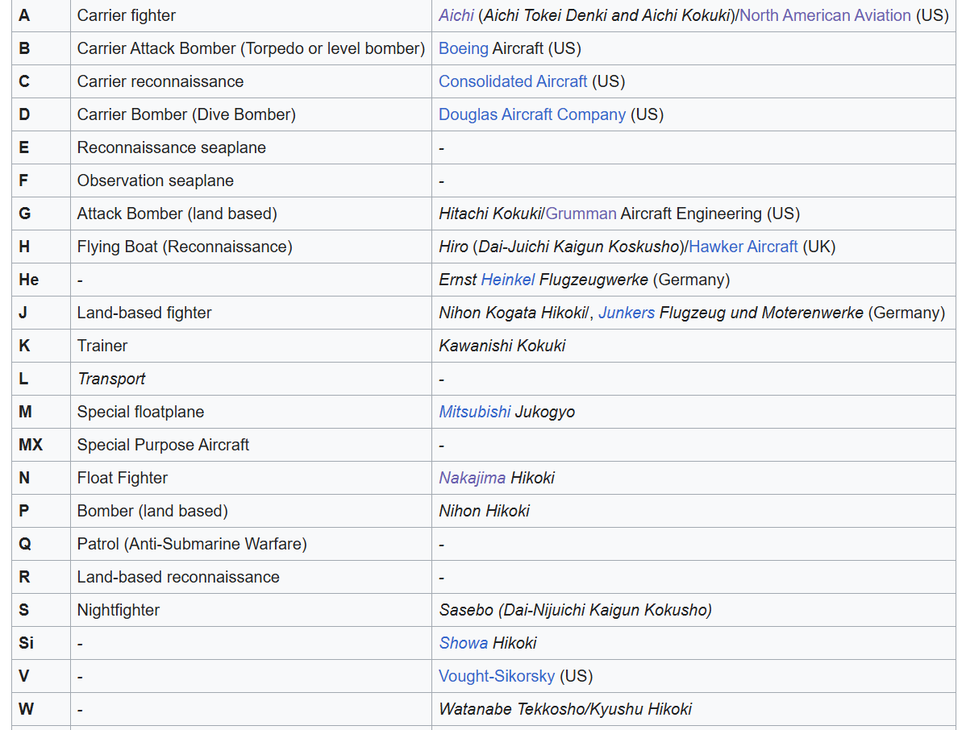
Task: Open the Hawker Aircraft link
Action: click(743, 247)
